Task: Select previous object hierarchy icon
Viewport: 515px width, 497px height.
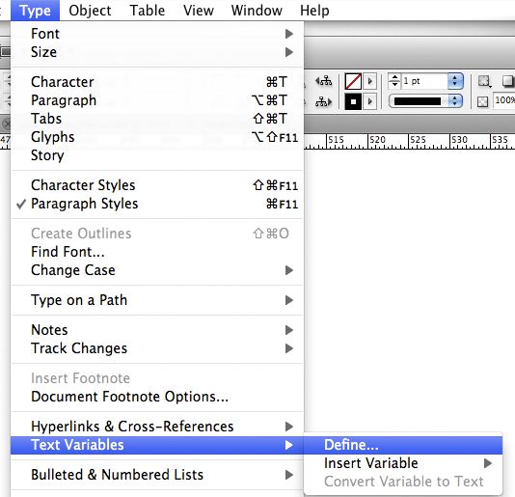Action: [323, 81]
